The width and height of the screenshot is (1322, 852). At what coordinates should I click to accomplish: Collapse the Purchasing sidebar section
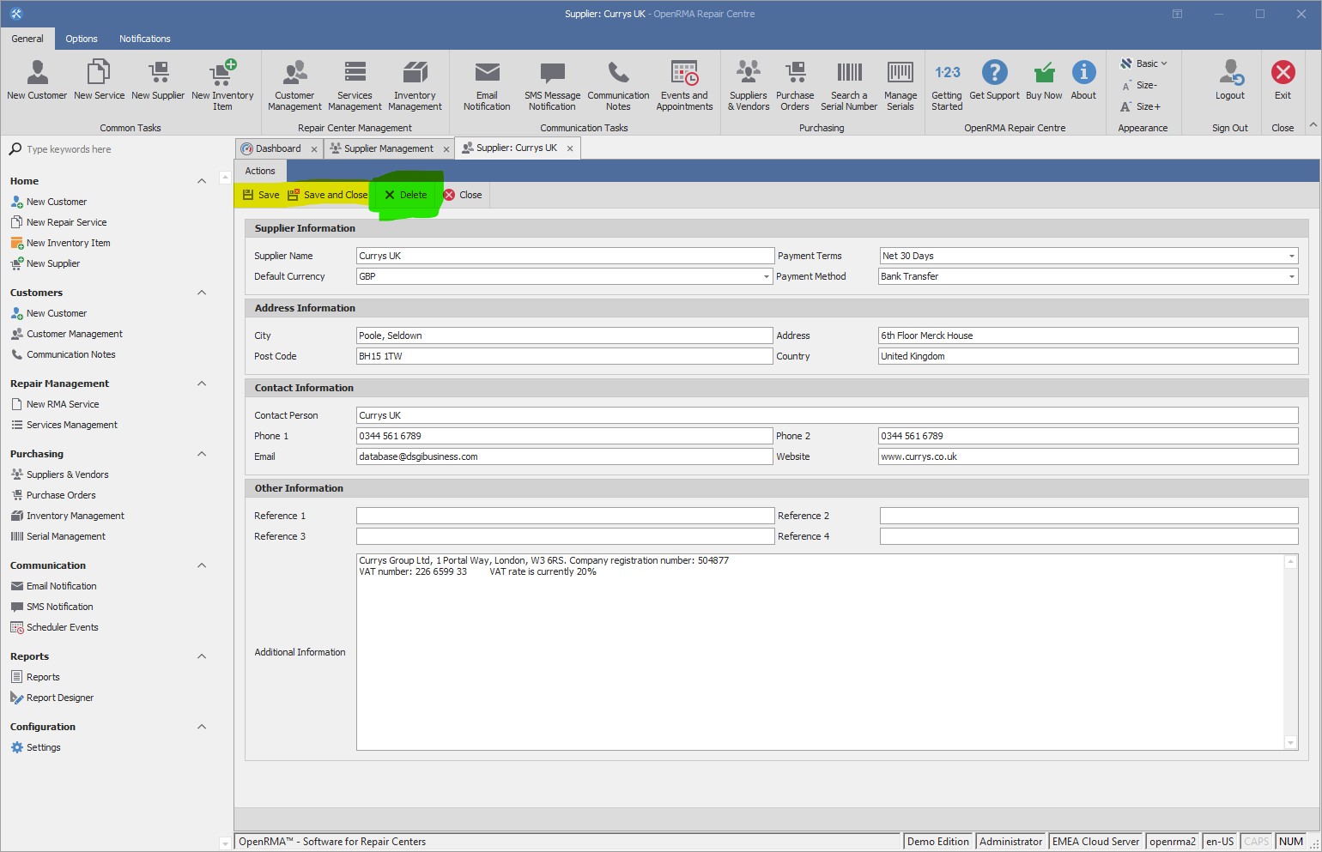(202, 454)
